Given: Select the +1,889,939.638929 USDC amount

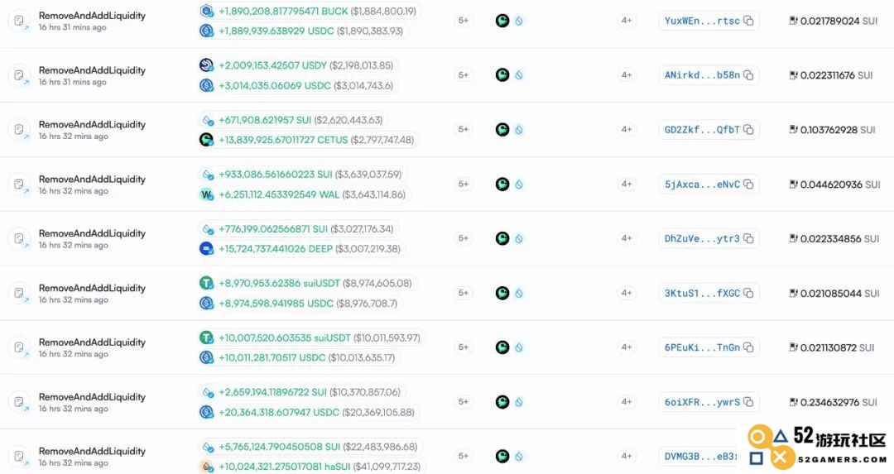Looking at the screenshot, I should 276,31.
